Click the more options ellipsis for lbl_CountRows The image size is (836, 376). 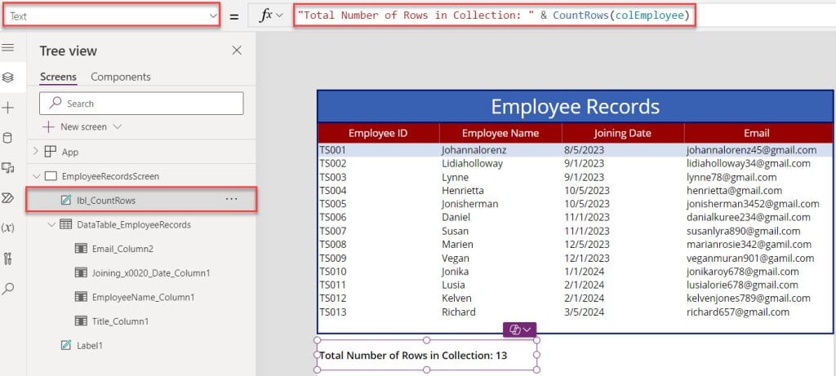pyautogui.click(x=231, y=199)
